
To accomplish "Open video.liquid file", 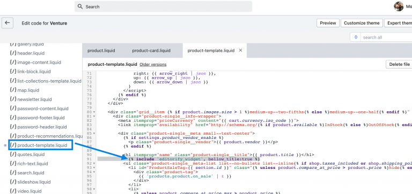I will coord(30,191).
